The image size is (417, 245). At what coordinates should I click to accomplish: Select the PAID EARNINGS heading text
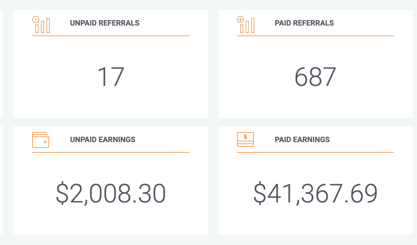click(x=302, y=140)
